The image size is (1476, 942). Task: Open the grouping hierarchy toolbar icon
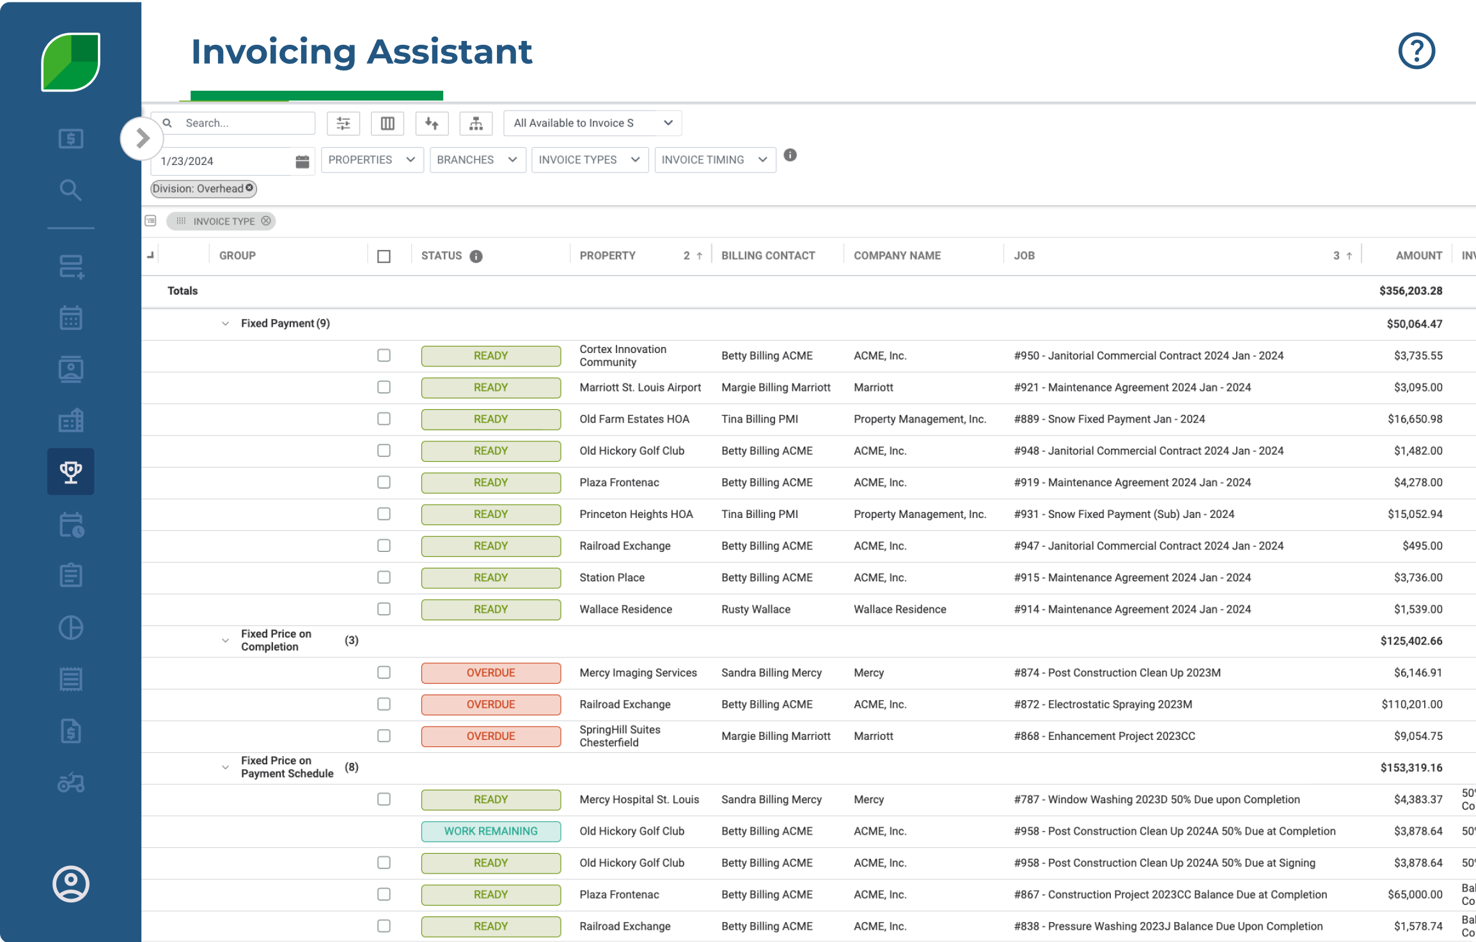[x=476, y=123]
